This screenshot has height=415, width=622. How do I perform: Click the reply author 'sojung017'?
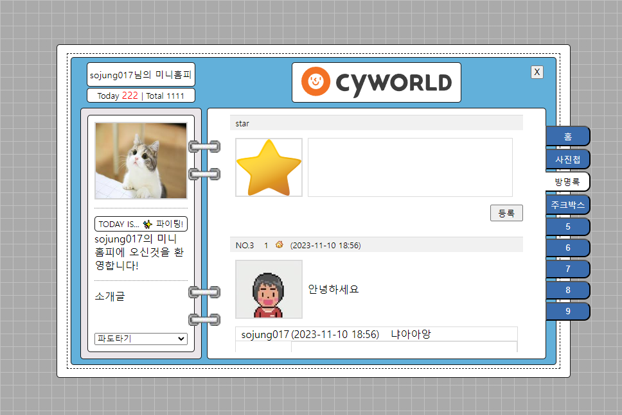[x=265, y=335]
